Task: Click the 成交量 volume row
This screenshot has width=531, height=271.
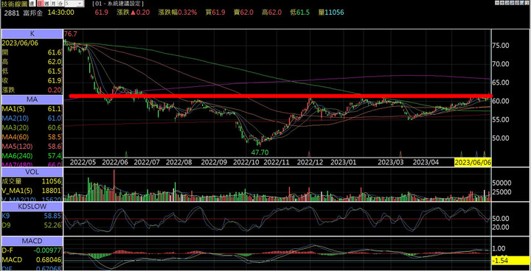Action: tap(32, 181)
